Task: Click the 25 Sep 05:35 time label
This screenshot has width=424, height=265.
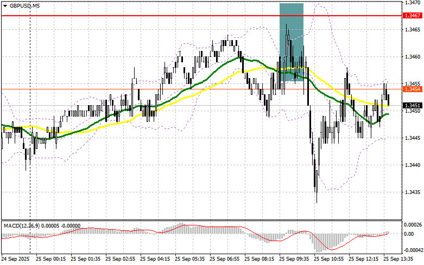Action: coord(190,259)
